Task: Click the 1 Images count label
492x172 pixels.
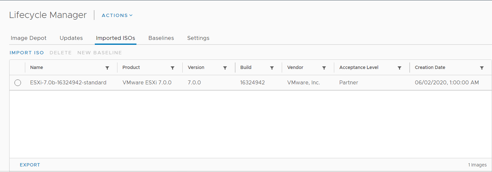Action: [477, 165]
